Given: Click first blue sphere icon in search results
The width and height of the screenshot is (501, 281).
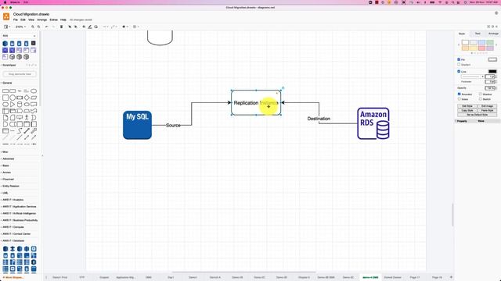Looking at the screenshot, I should point(5,44).
